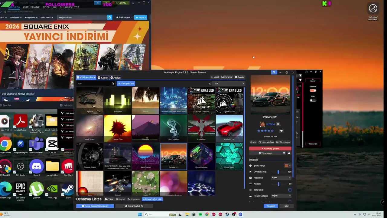Open Ayarlar gear settings in Wallpaper Engine
The image size is (387, 218).
[239, 77]
